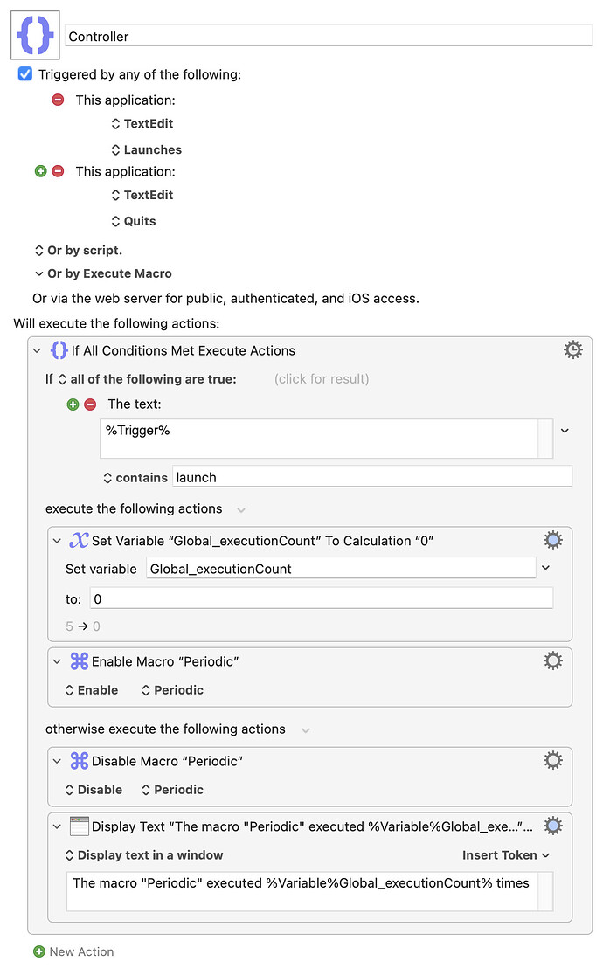Add a new trigger with green plus

click(40, 171)
